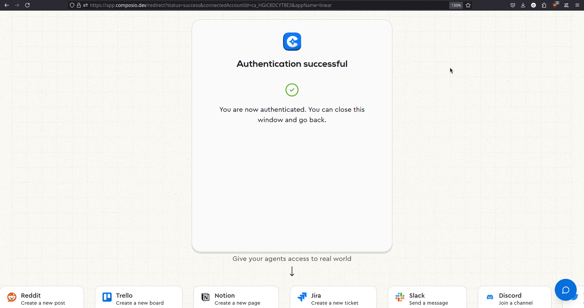Click the downward arrow below the tagline
The height and width of the screenshot is (308, 584).
292,271
